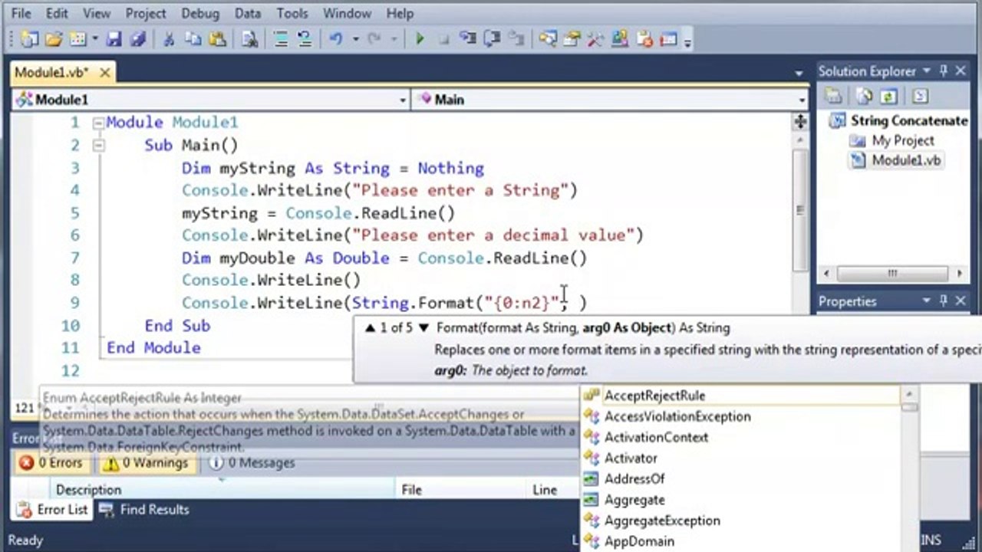982x552 pixels.
Task: Toggle the 0 Warnings filter button
Action: pos(145,463)
